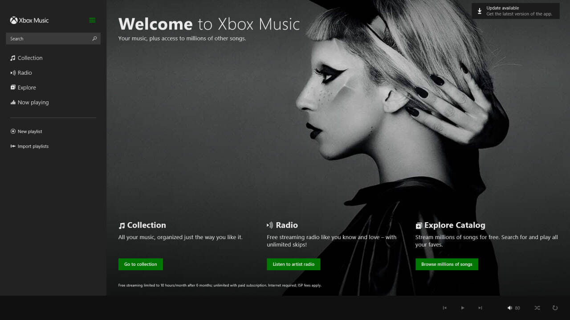Toggle shuffle mode

pos(537,308)
